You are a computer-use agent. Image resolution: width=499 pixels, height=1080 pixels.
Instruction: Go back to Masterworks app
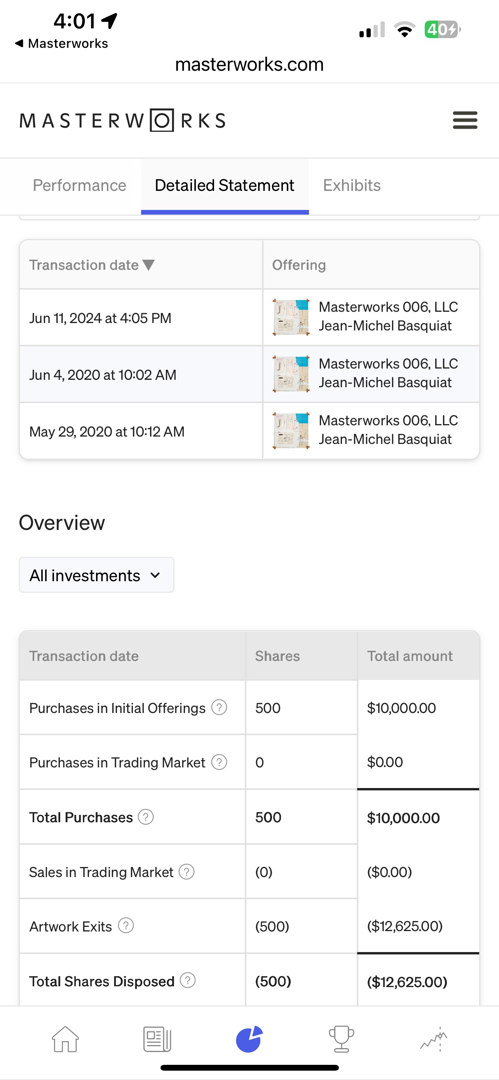tap(61, 43)
